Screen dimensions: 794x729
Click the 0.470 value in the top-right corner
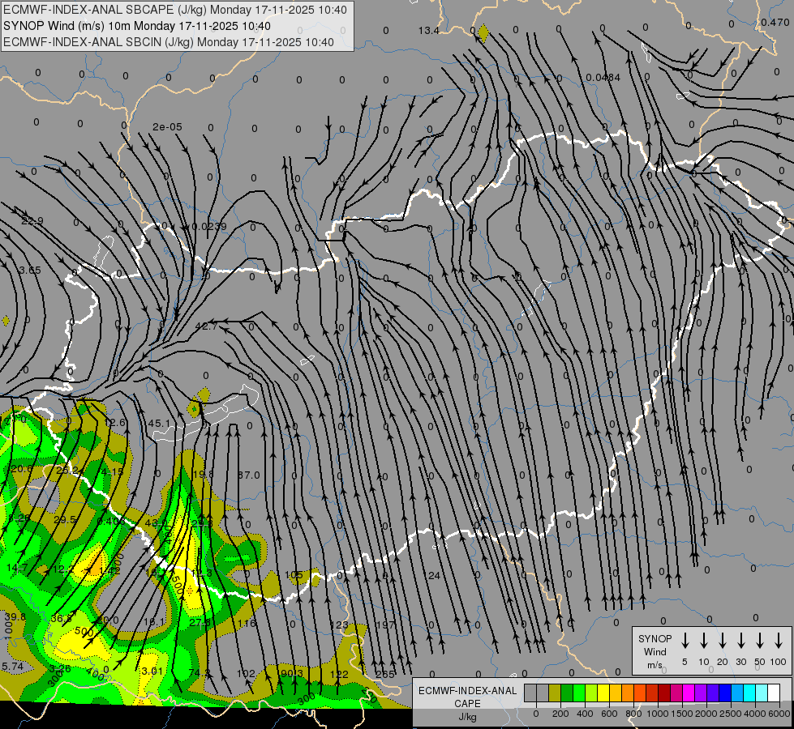tap(775, 22)
